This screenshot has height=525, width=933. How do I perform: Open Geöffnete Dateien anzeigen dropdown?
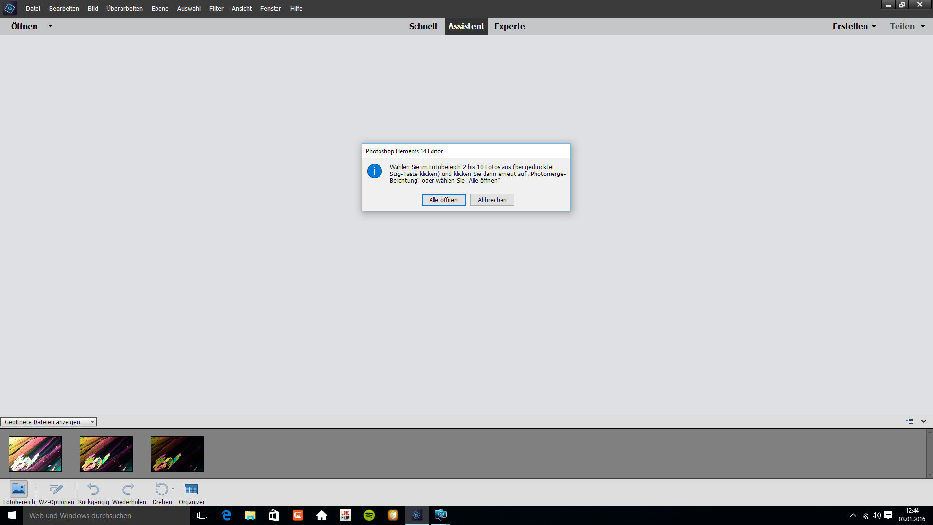tap(49, 422)
